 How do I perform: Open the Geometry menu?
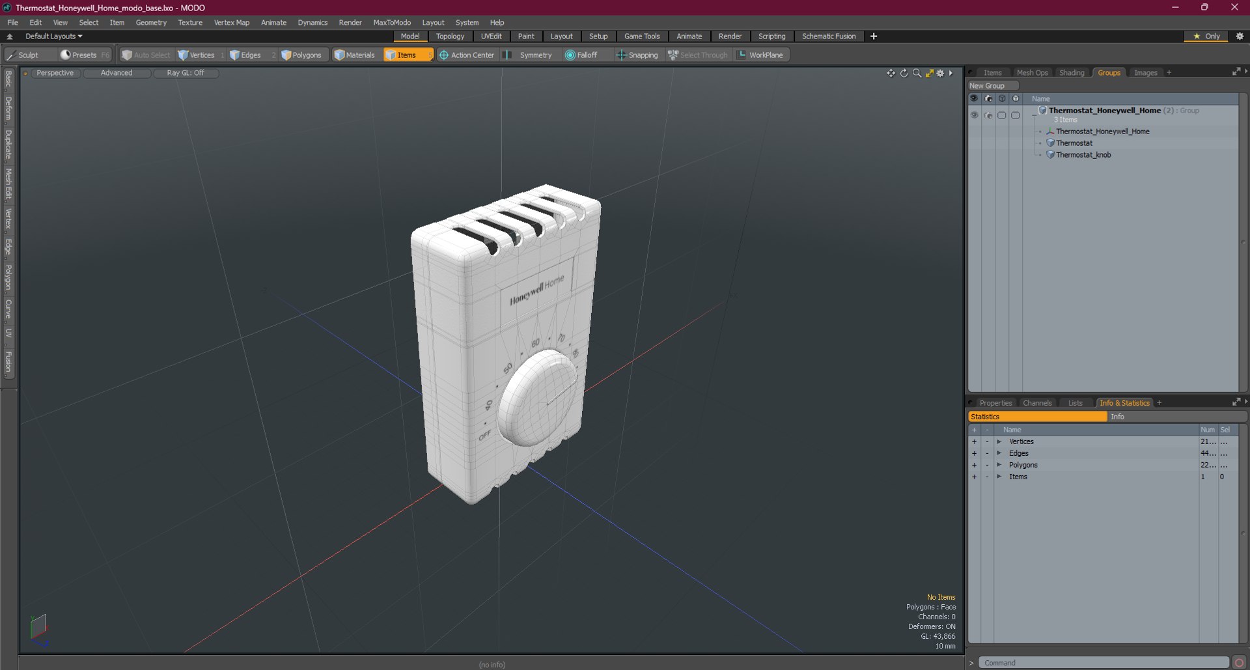151,22
